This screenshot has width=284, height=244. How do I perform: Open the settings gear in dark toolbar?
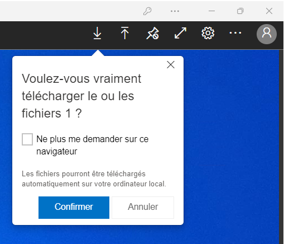tap(208, 33)
